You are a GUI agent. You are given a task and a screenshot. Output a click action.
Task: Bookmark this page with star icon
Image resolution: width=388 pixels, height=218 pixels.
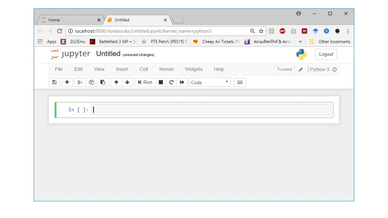tap(261, 31)
